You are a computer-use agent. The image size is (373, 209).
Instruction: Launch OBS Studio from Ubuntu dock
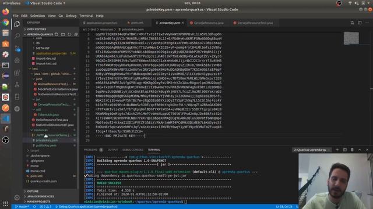point(5,140)
